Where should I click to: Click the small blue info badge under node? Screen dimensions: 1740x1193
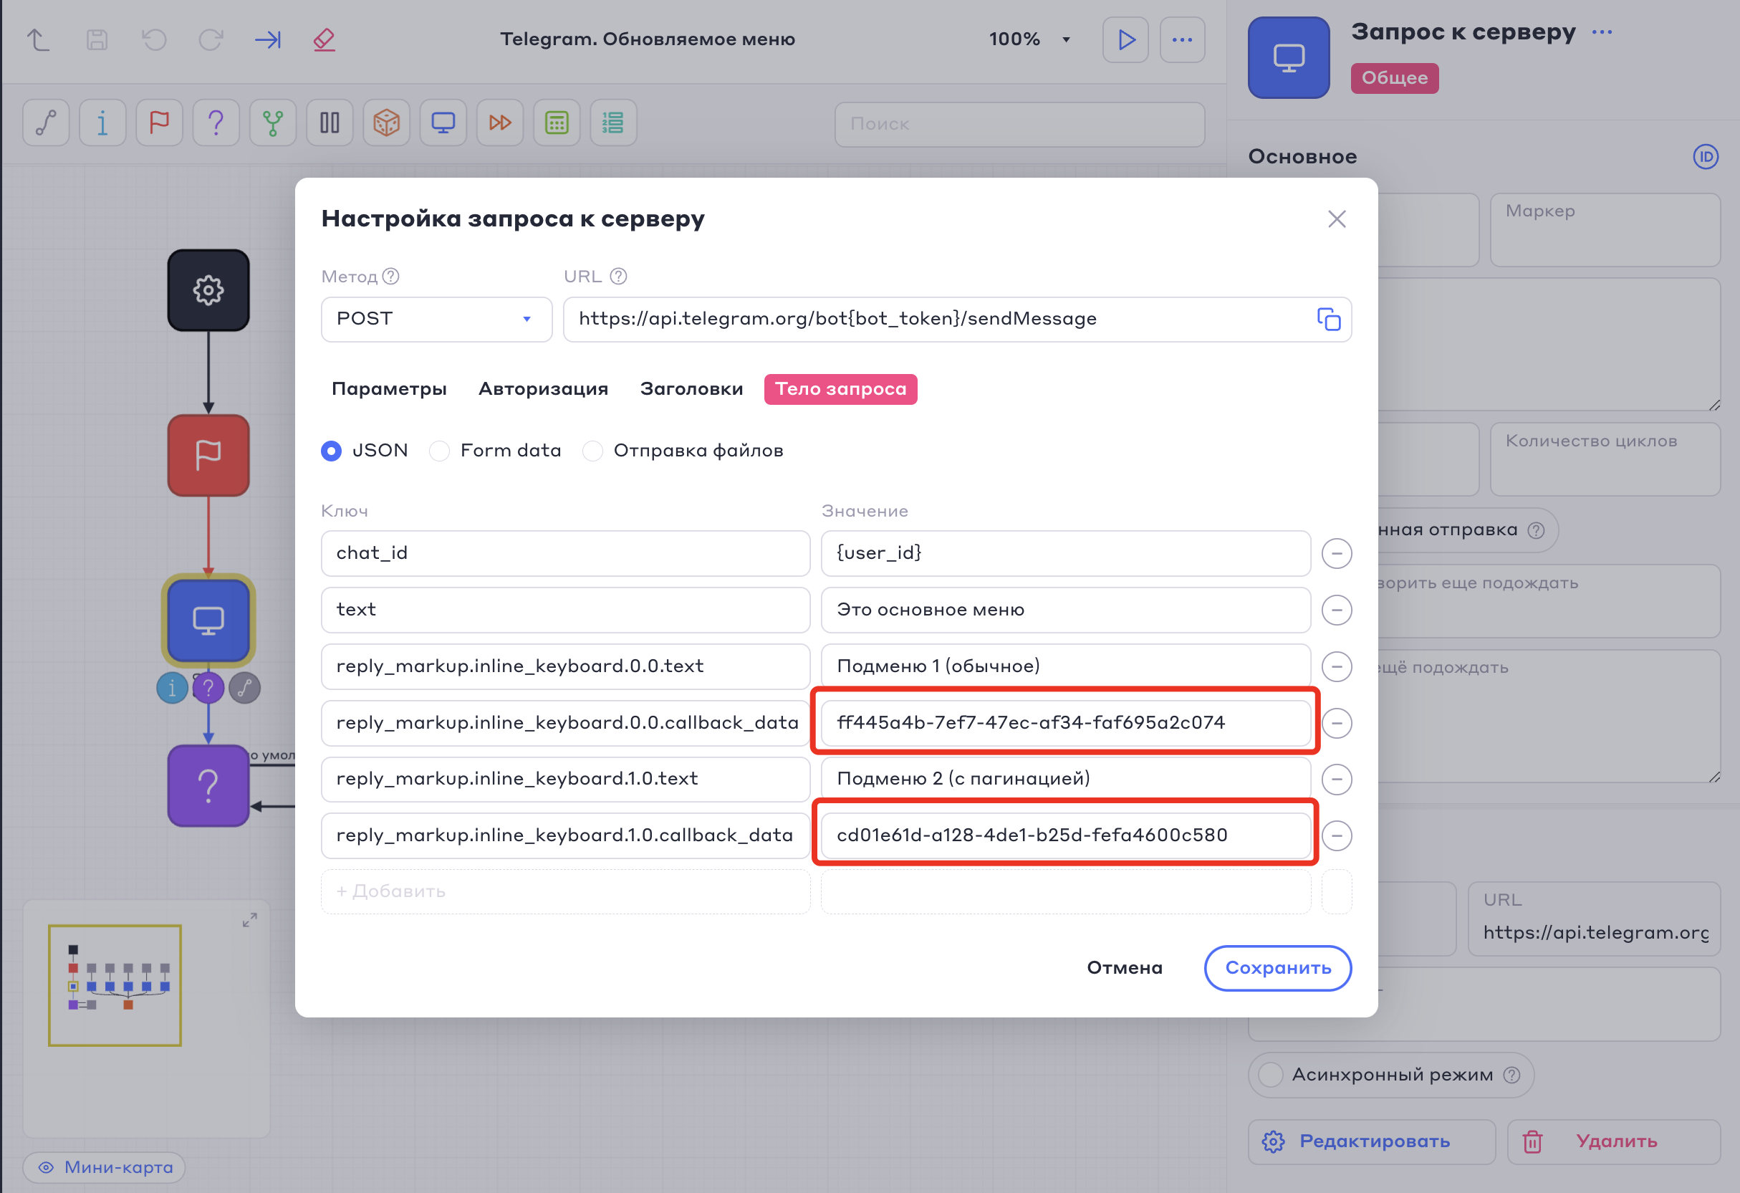point(172,689)
